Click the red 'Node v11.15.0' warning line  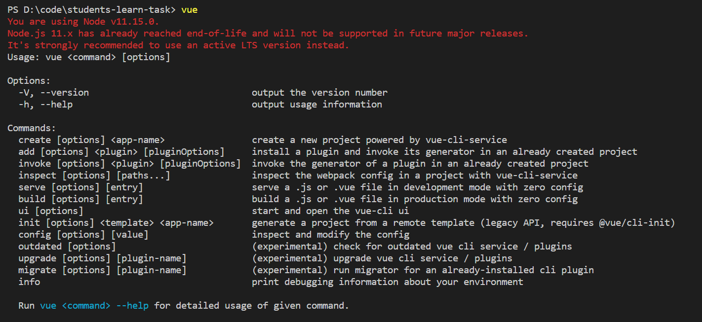pyautogui.click(x=83, y=22)
